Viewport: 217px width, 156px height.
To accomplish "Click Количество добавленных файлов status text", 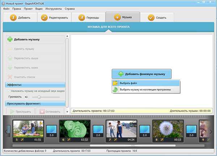I will point(25,151).
